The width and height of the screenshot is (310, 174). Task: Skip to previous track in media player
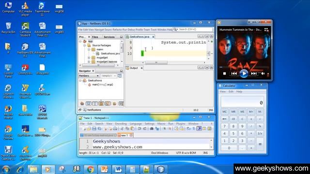pyautogui.click(x=234, y=73)
